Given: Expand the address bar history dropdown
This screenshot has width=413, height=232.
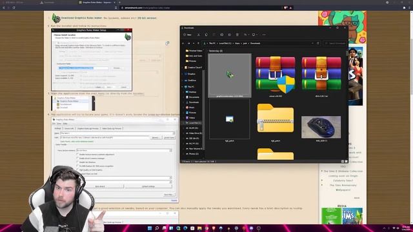Looking at the screenshot, I should [312, 43].
